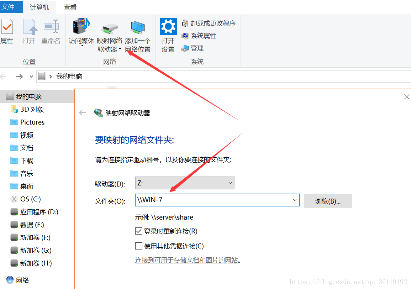The height and width of the screenshot is (289, 411).
Task: Click the 浏览(B)... button
Action: (x=328, y=201)
